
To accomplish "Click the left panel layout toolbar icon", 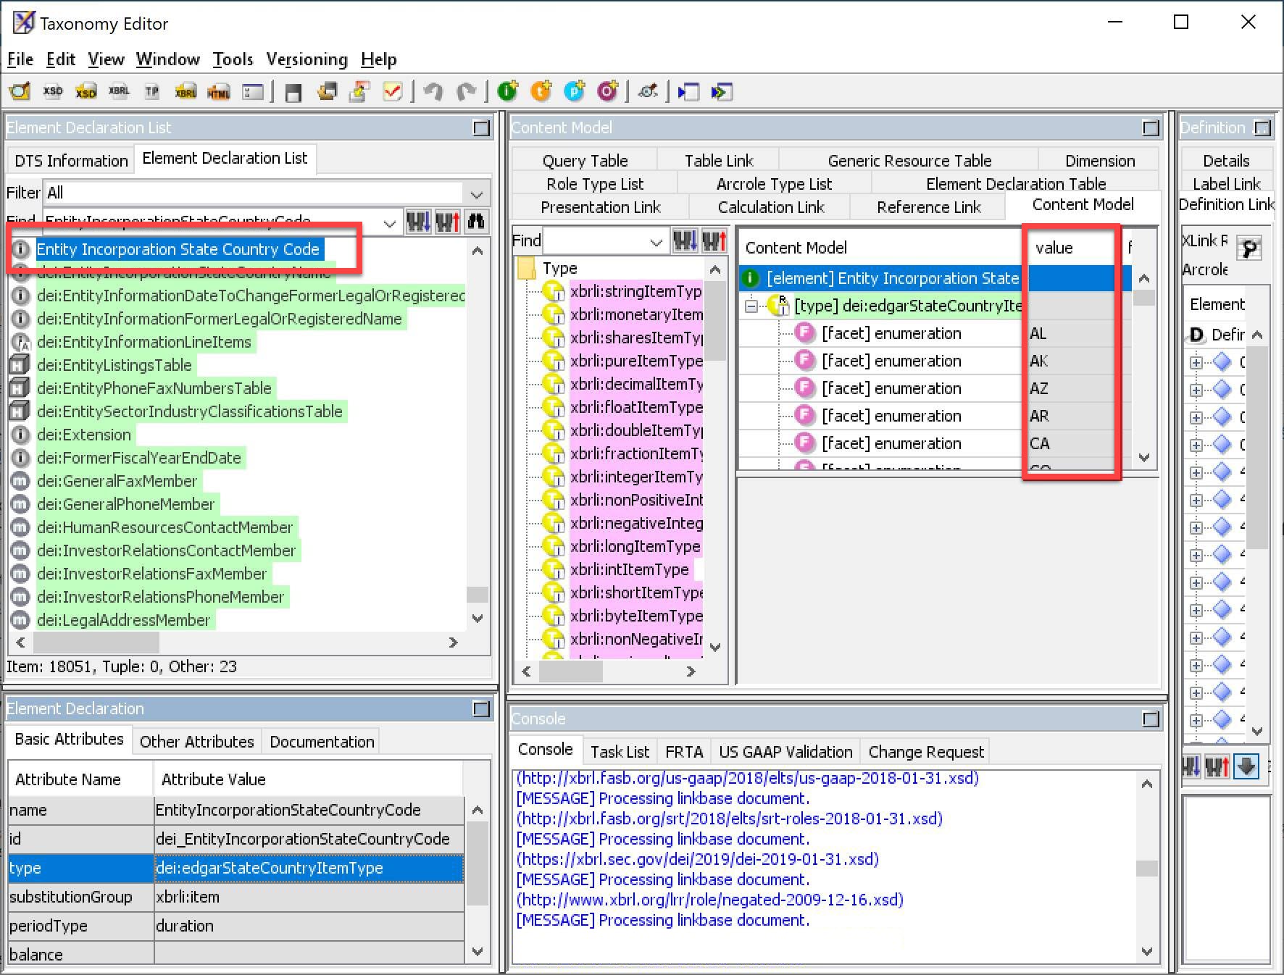I will click(688, 92).
